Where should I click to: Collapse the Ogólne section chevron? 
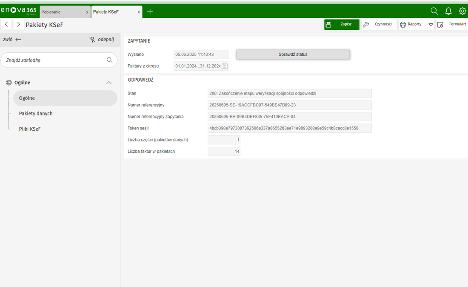click(x=109, y=83)
